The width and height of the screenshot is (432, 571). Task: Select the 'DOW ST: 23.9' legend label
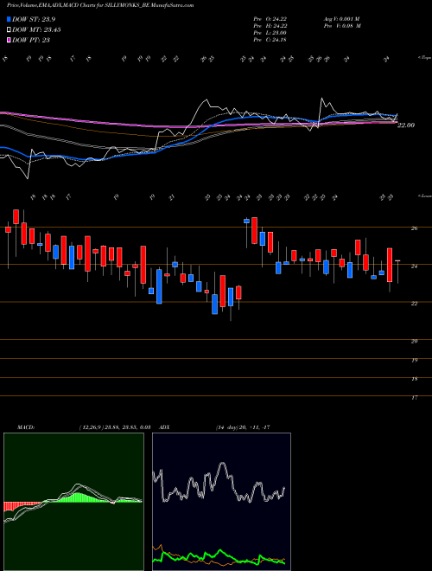point(34,19)
